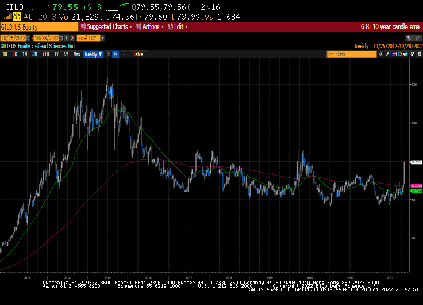
Task: Switch chart to candle chart style
Action: coord(116,54)
